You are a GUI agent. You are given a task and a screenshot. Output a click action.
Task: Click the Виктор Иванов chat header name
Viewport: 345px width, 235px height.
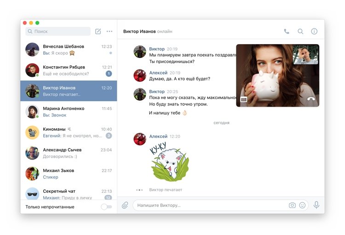(139, 31)
